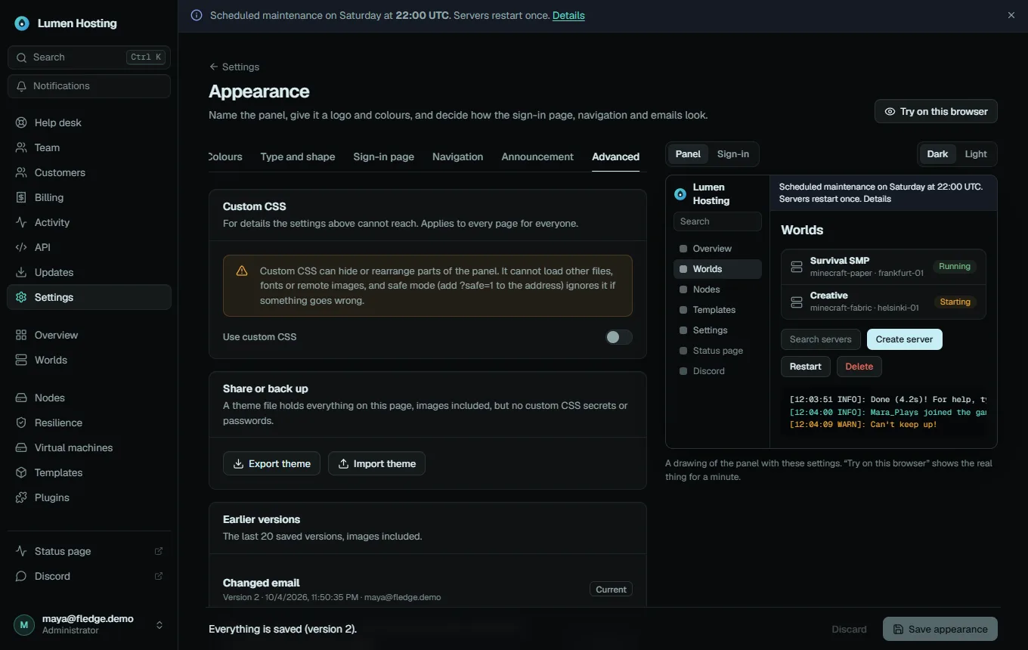Open Virtual machines in the sidebar
This screenshot has width=1028, height=650.
coord(89,447)
